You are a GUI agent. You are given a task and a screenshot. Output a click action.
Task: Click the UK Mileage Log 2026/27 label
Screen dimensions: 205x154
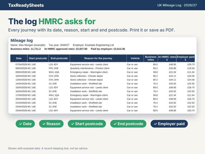coord(177,5)
